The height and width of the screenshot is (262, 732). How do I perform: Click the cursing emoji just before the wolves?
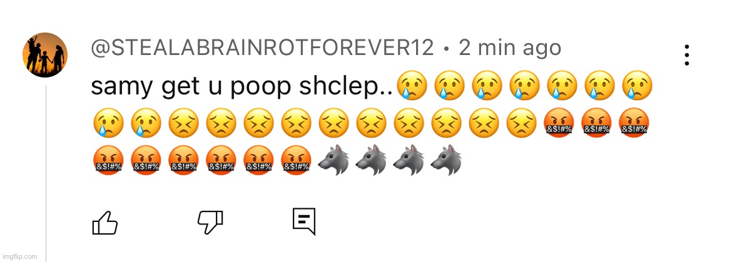(296, 160)
